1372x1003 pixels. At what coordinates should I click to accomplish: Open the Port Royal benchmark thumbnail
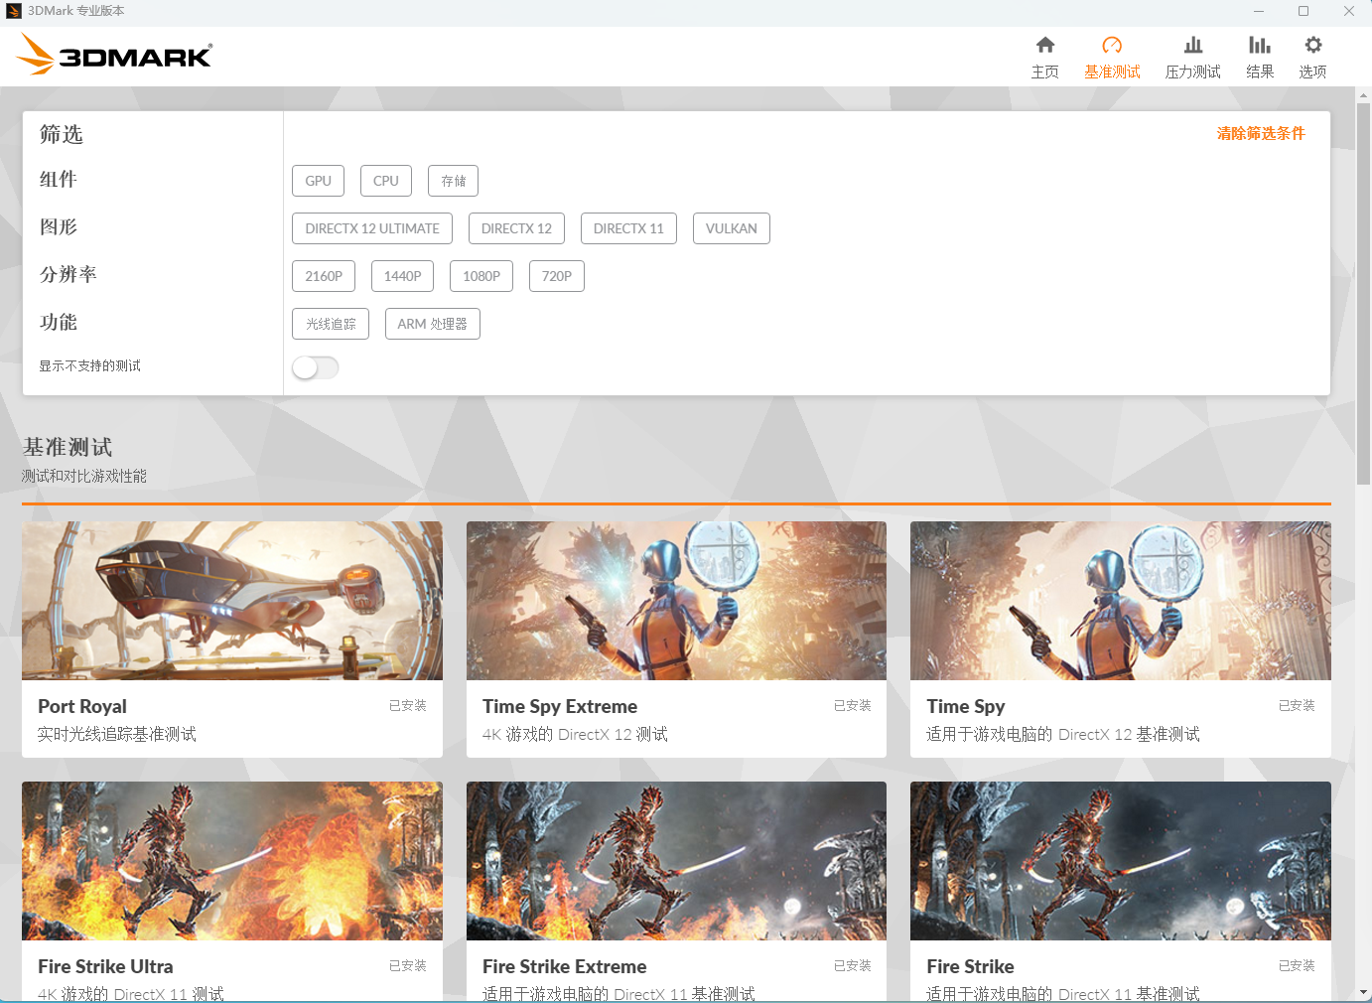(x=232, y=601)
